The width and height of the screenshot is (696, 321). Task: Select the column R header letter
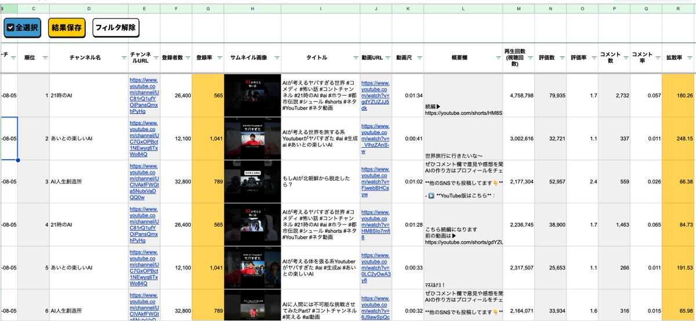tap(678, 9)
